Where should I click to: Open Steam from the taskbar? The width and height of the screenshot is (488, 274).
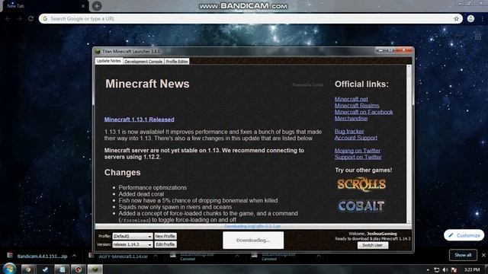[45, 269]
